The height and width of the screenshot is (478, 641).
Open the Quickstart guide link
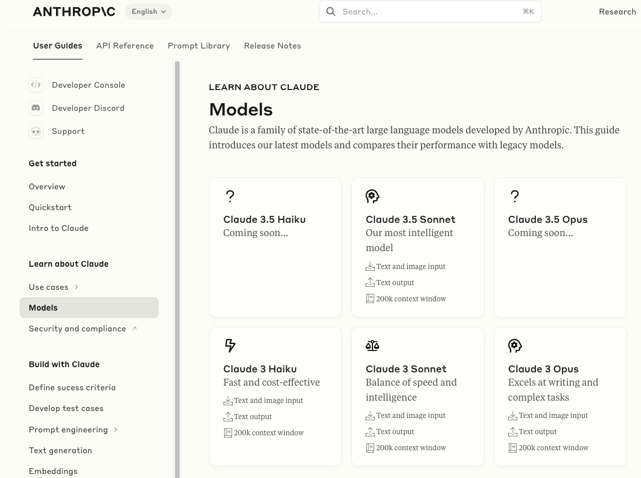(50, 207)
